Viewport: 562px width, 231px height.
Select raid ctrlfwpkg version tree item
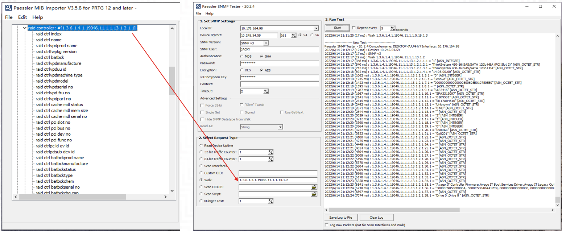coord(56,51)
